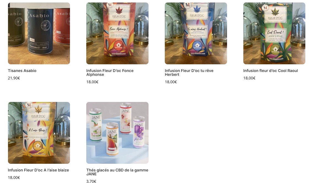
Task: Open the Tisanes Asabio product image
Action: 39,33
